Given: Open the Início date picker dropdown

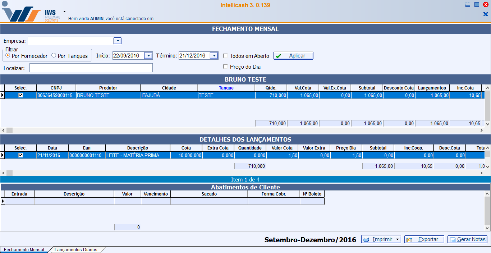Looking at the screenshot, I should coord(148,56).
